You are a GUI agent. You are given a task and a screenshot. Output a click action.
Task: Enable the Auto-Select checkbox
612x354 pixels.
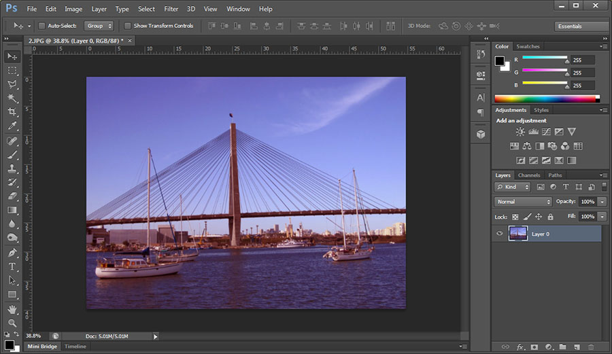41,26
